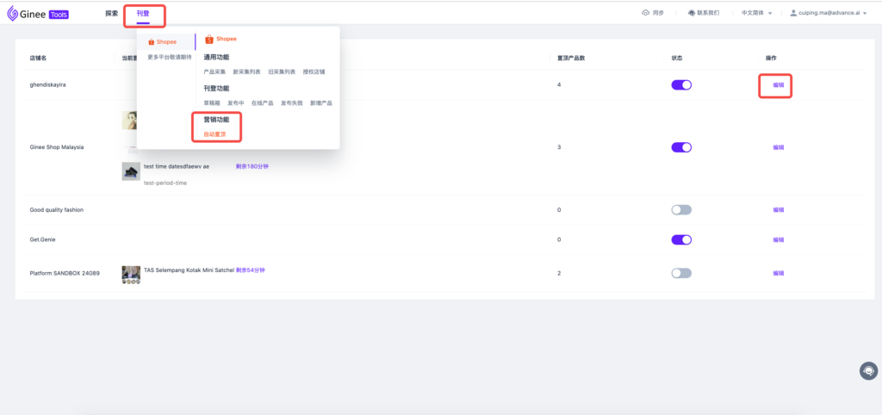
Task: Click the user avatar icon beside the email
Action: pos(792,14)
